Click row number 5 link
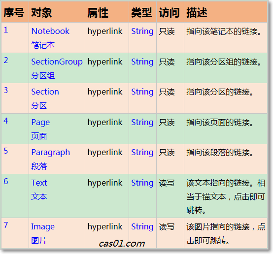273x254 pixels. pos(6,151)
